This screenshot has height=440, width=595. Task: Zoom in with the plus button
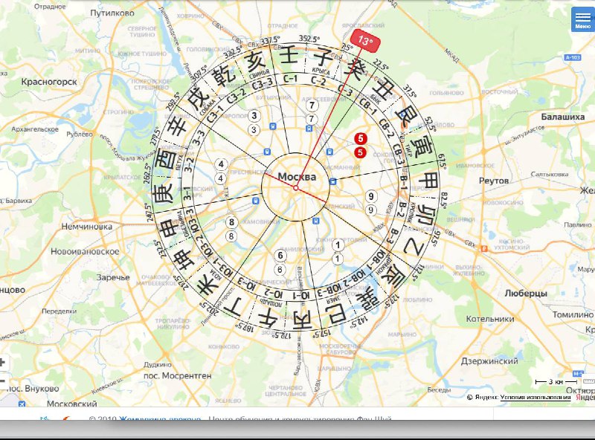point(2,362)
